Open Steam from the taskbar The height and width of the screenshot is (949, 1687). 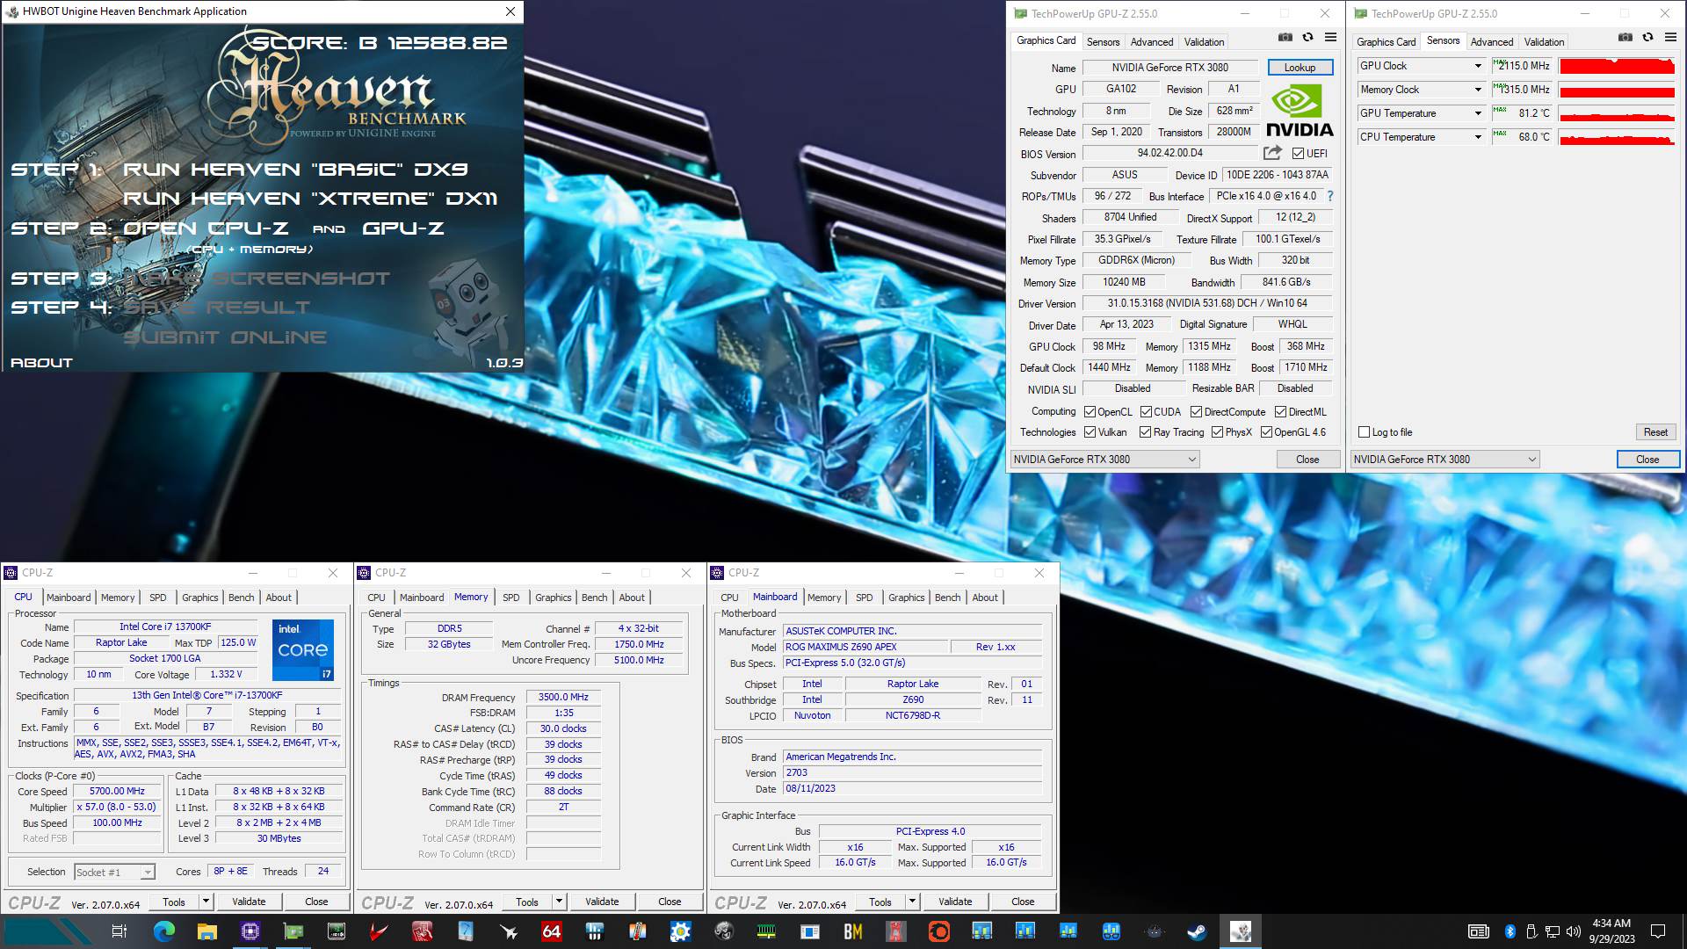click(x=1197, y=931)
